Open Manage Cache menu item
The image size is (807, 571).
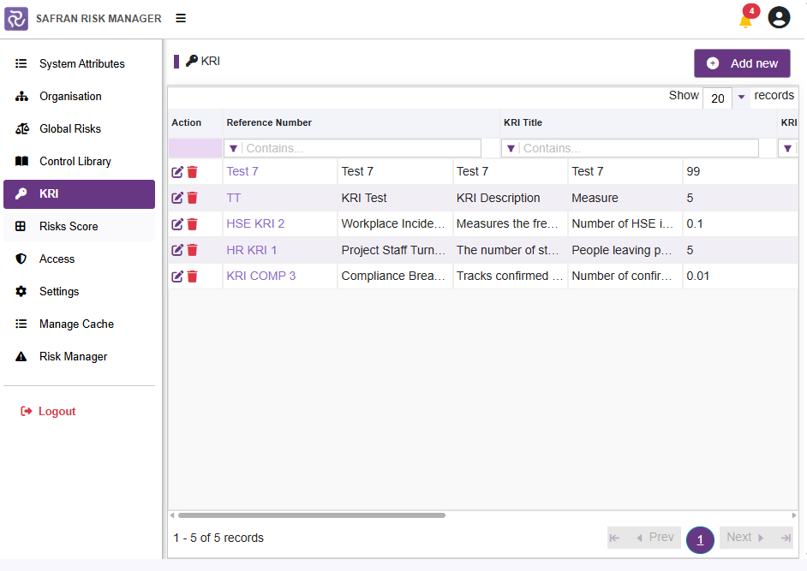click(x=80, y=324)
